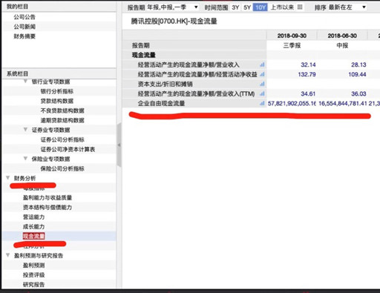The image size is (380, 293).
Task: Open 保险公司分析指标 item
Action: 62,168
